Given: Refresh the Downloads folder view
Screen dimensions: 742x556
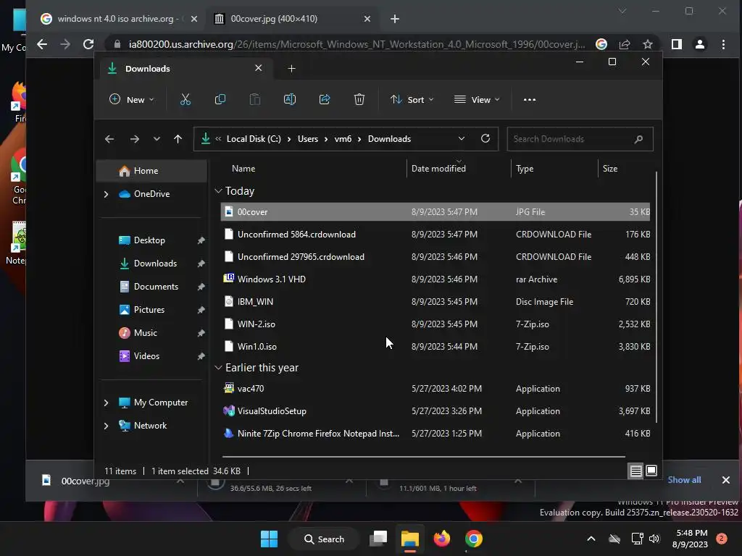Looking at the screenshot, I should (x=485, y=138).
